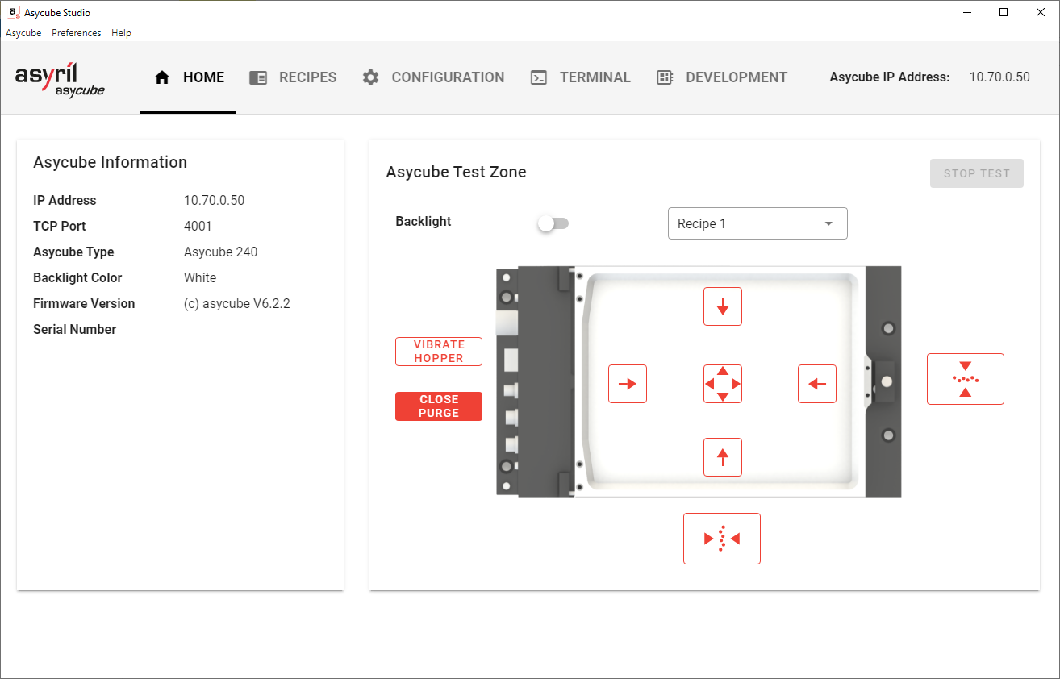1060x679 pixels.
Task: Toggle the Backlight switch
Action: click(553, 223)
